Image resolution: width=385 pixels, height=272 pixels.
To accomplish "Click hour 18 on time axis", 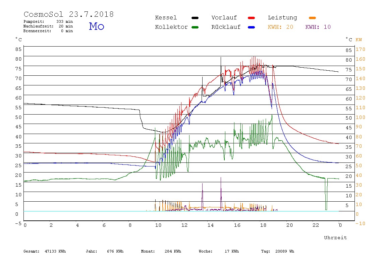I will tap(263, 225).
